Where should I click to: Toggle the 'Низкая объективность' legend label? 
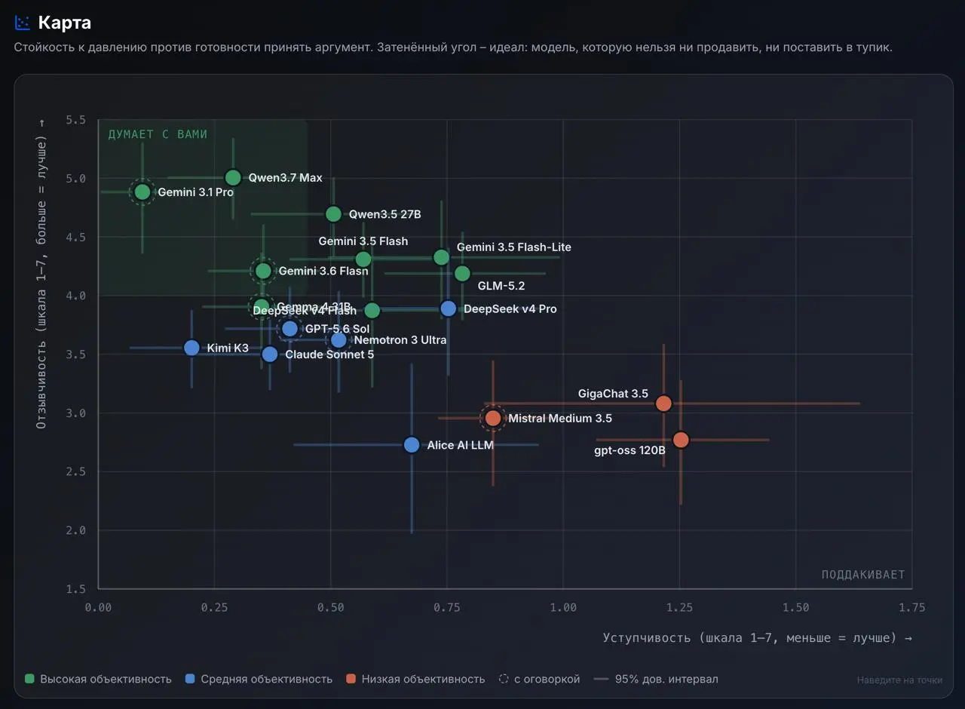pyautogui.click(x=423, y=679)
